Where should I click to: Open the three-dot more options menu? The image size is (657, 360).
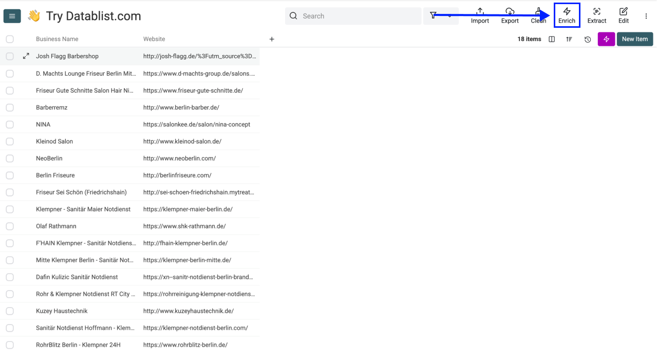[646, 16]
